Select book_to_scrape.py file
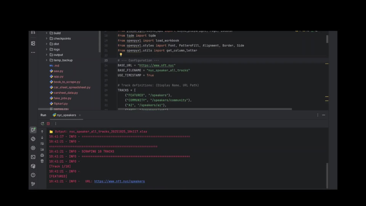 click(65, 82)
